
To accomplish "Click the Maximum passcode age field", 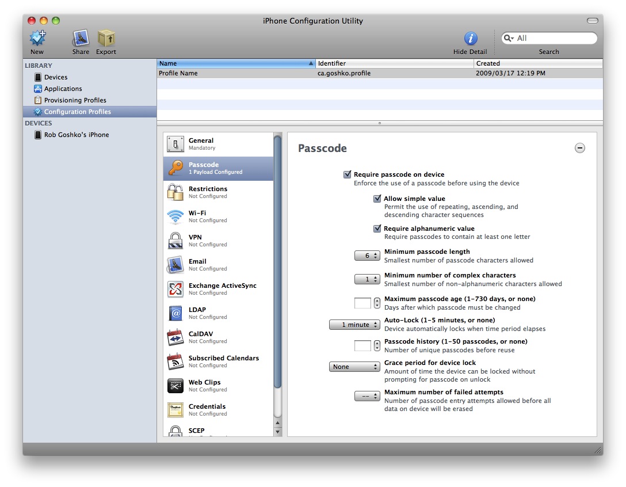I will click(x=363, y=303).
